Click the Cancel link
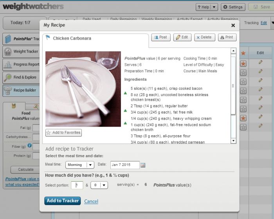 pos(91,201)
